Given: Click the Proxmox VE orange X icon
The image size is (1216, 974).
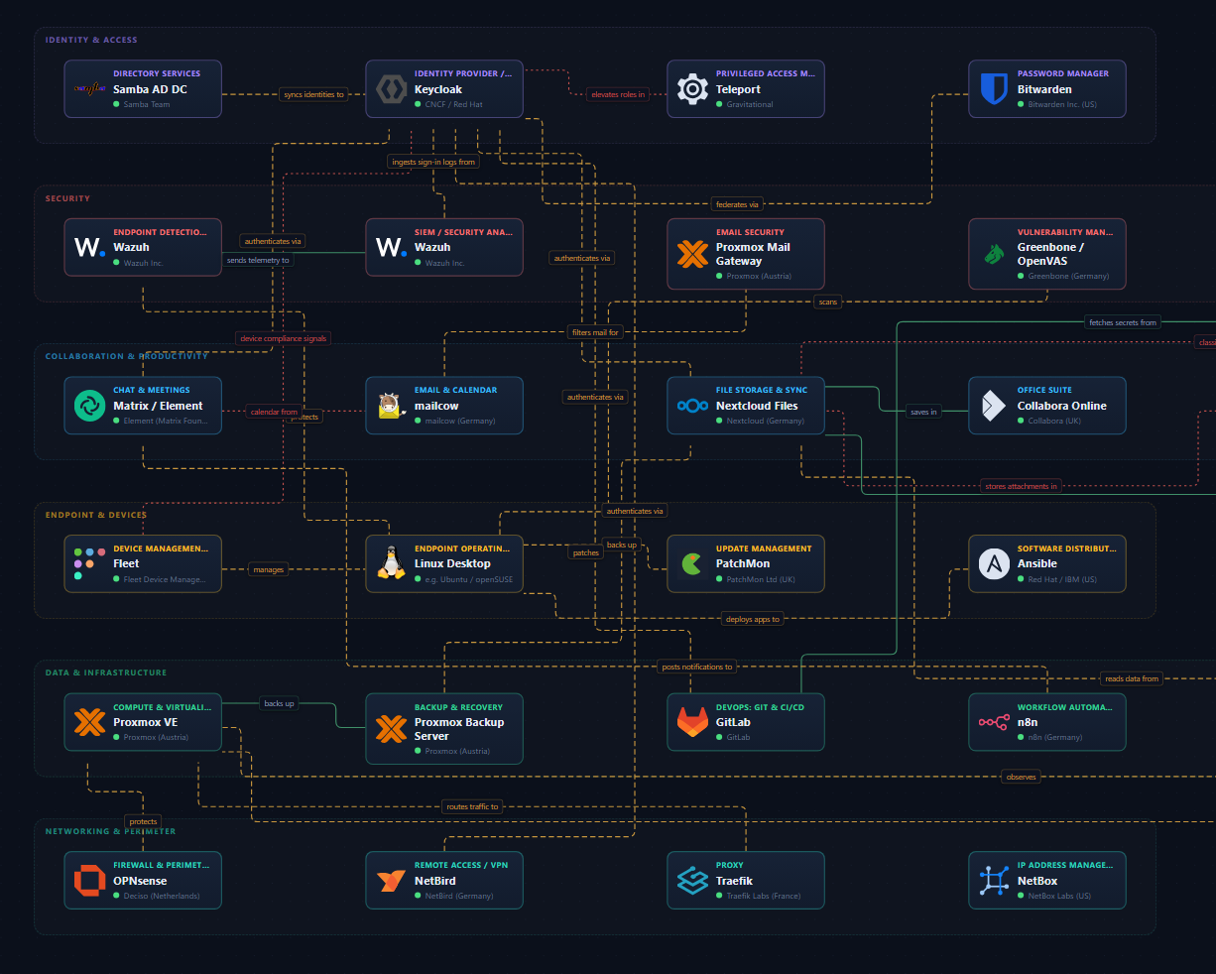Looking at the screenshot, I should [x=89, y=722].
